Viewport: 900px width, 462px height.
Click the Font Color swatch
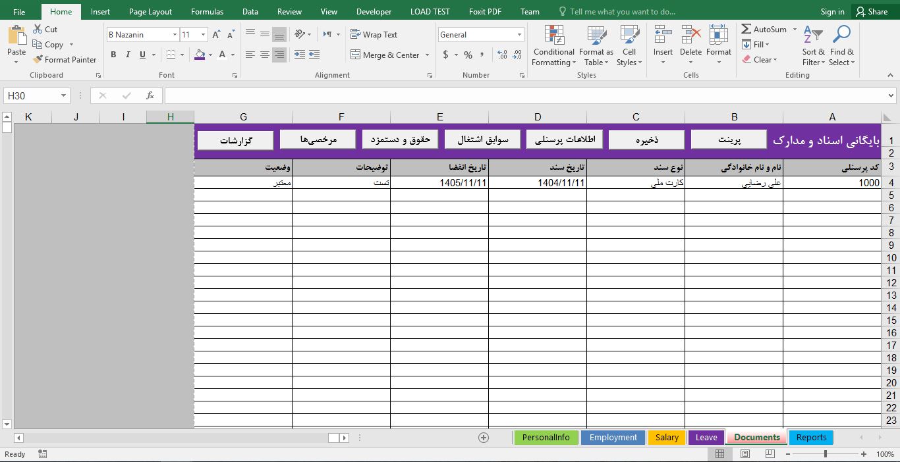pos(223,55)
